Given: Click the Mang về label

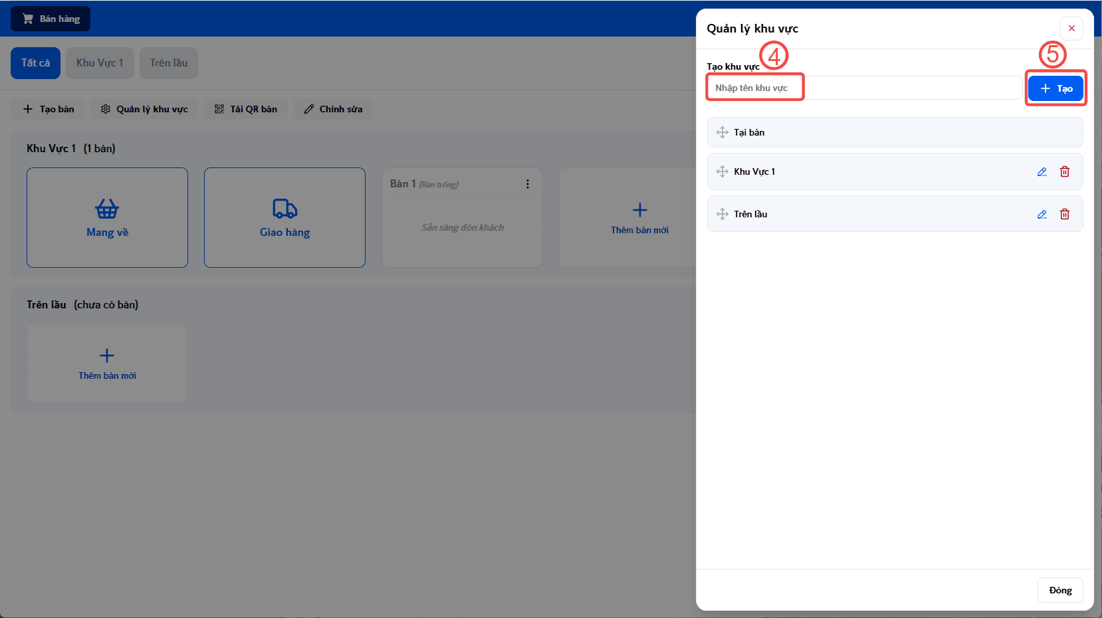Looking at the screenshot, I should (107, 232).
